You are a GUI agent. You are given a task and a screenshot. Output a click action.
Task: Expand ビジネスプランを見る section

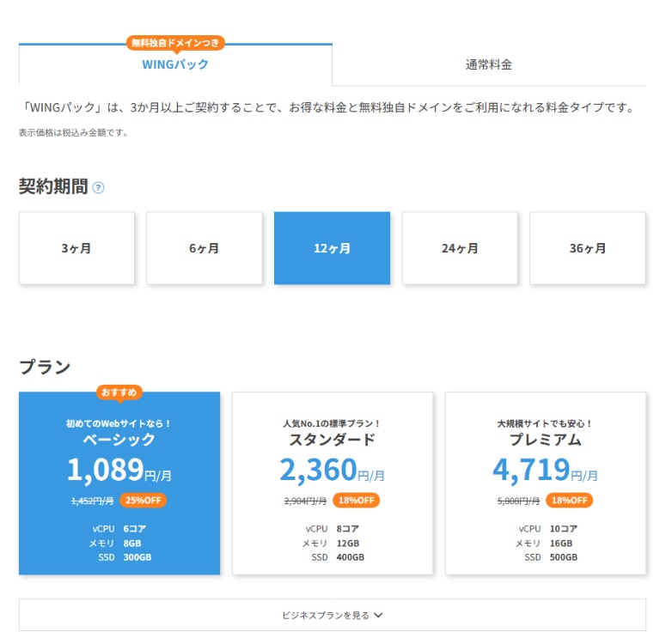pyautogui.click(x=333, y=615)
